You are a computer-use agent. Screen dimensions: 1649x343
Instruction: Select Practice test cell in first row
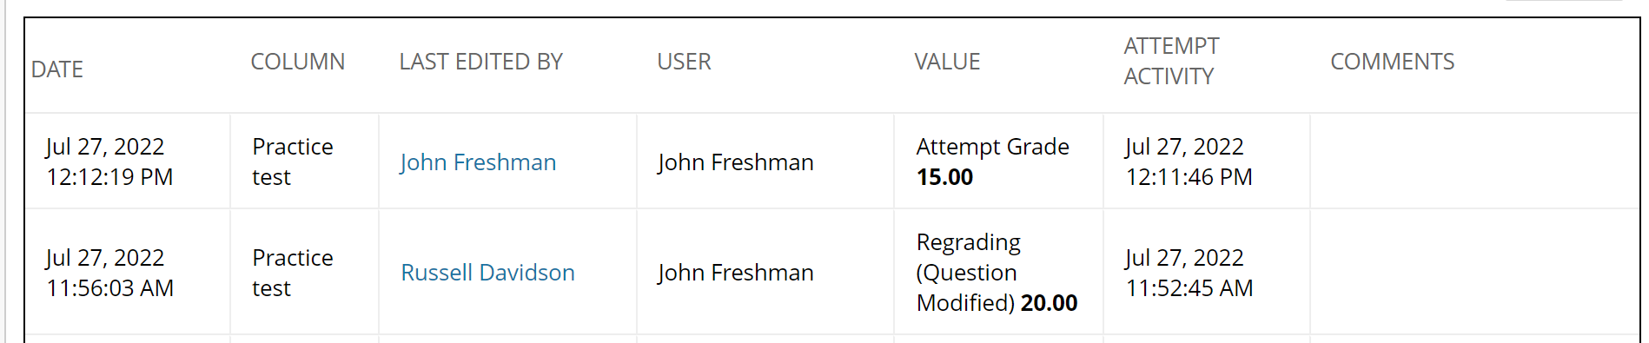coord(304,162)
